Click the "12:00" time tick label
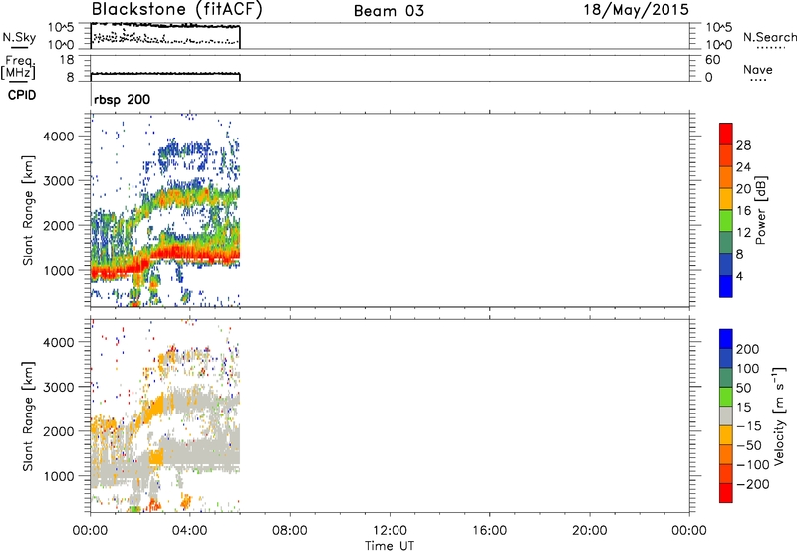Image resolution: width=797 pixels, height=552 pixels. tap(390, 531)
